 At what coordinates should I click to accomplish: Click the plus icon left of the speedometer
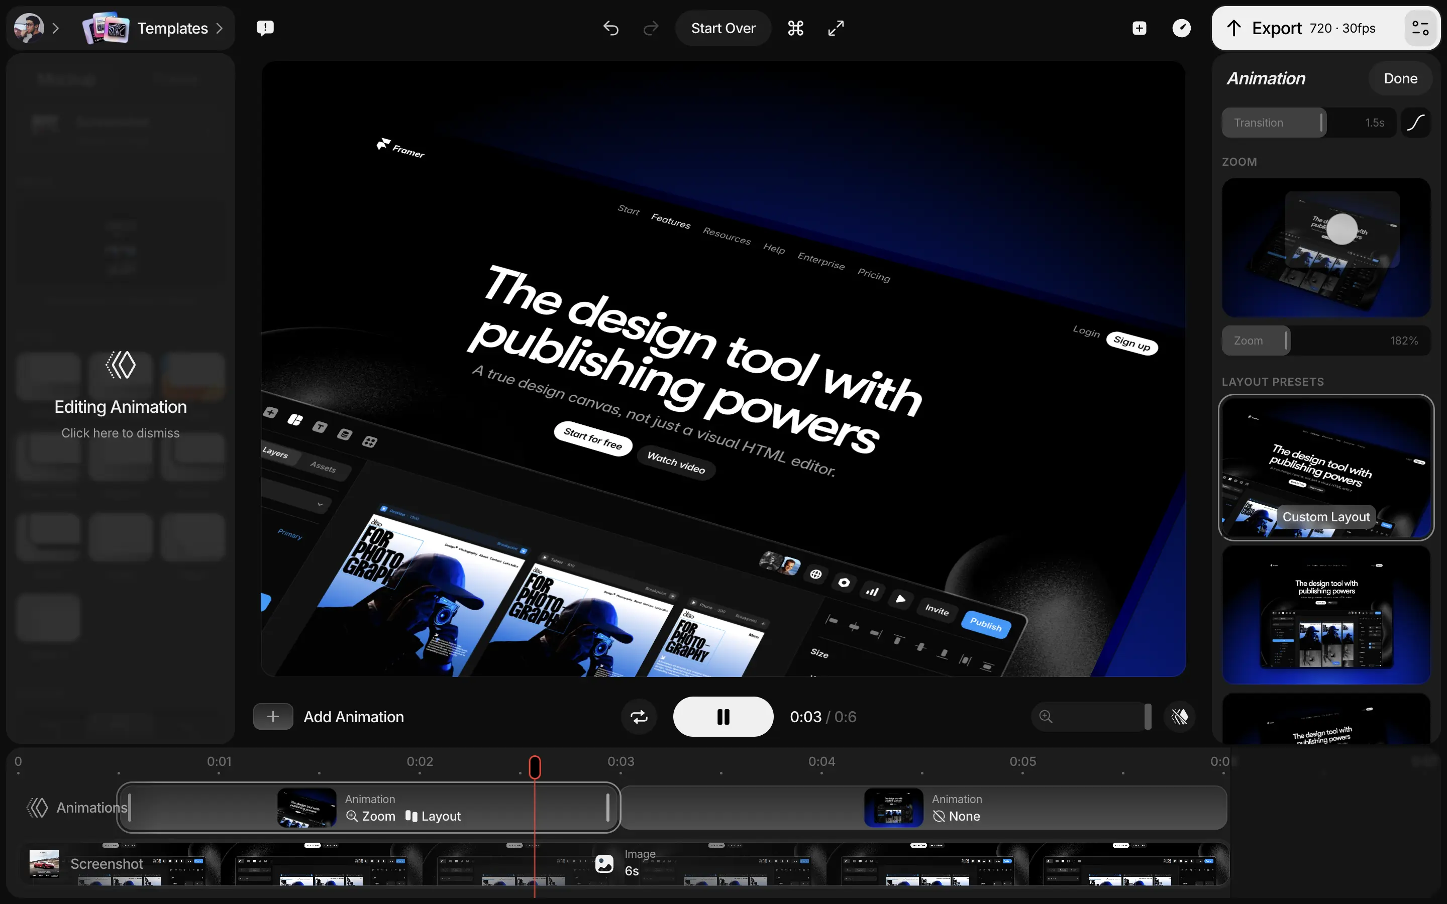tap(1139, 28)
